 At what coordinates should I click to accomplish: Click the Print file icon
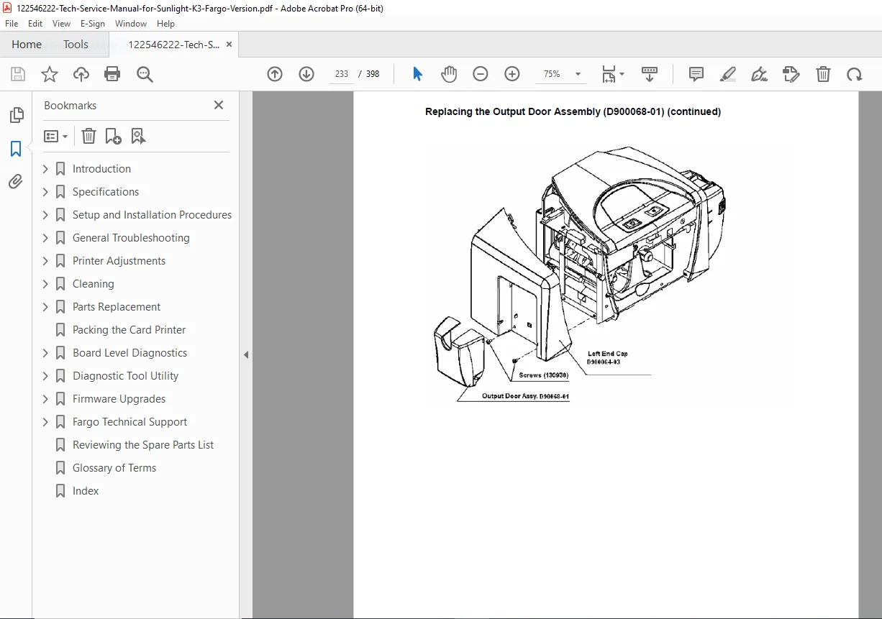[112, 74]
